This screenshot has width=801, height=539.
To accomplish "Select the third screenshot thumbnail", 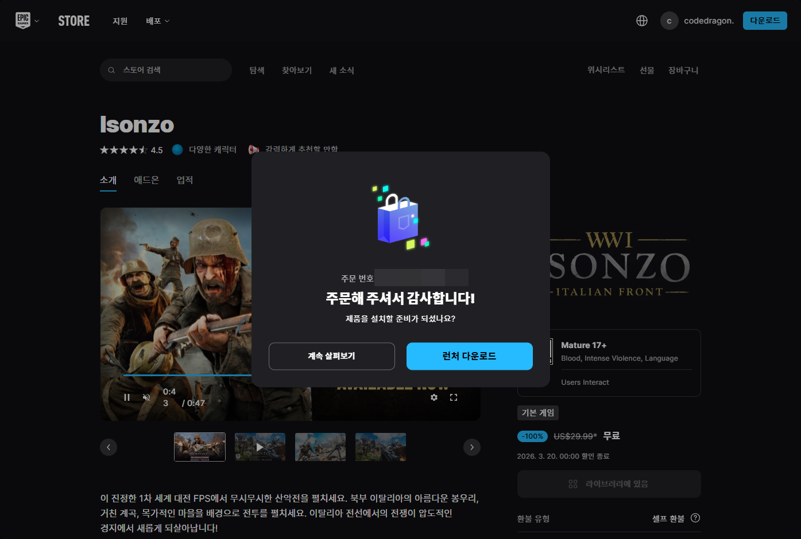I will pos(320,447).
